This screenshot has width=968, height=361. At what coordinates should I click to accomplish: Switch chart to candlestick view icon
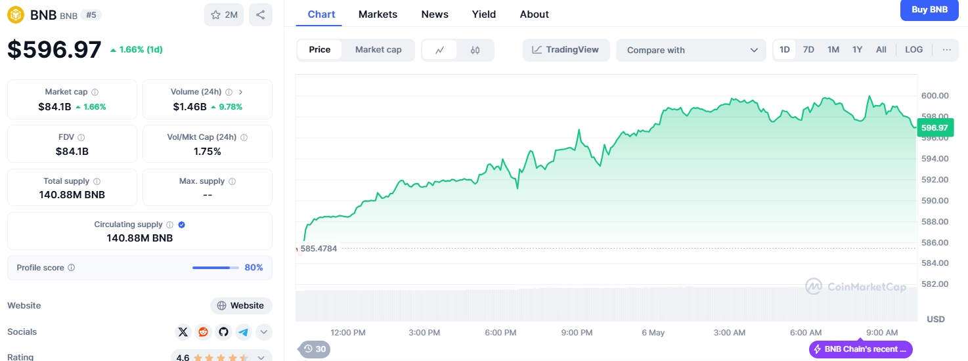475,50
